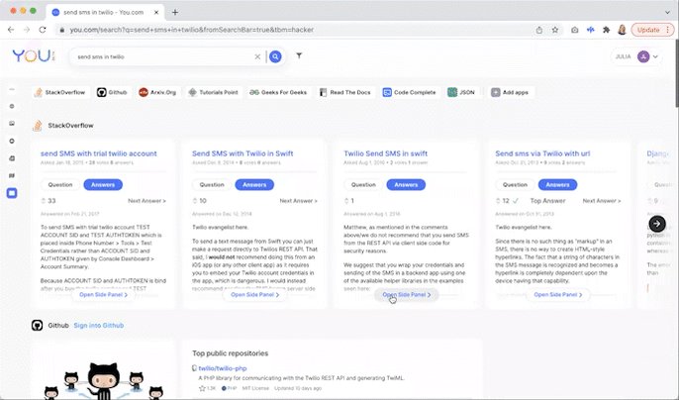Expand the tab search chevron

(667, 12)
